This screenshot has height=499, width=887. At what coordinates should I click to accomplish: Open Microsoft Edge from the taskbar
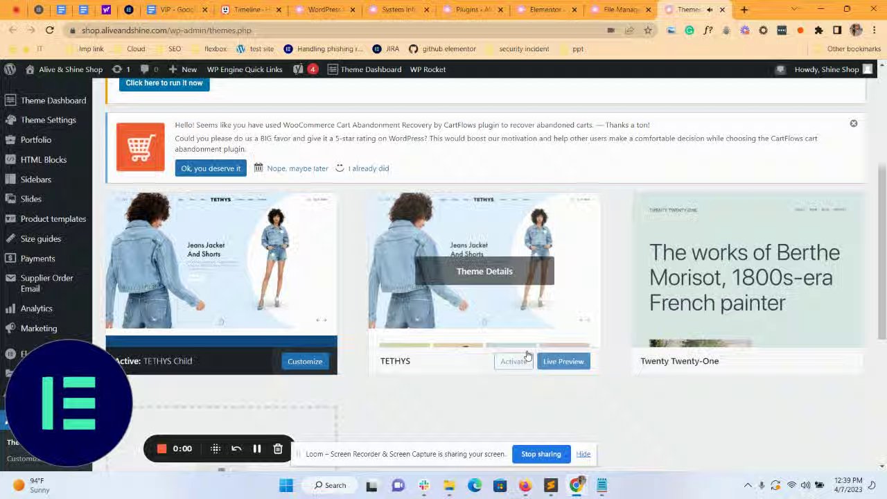[475, 485]
